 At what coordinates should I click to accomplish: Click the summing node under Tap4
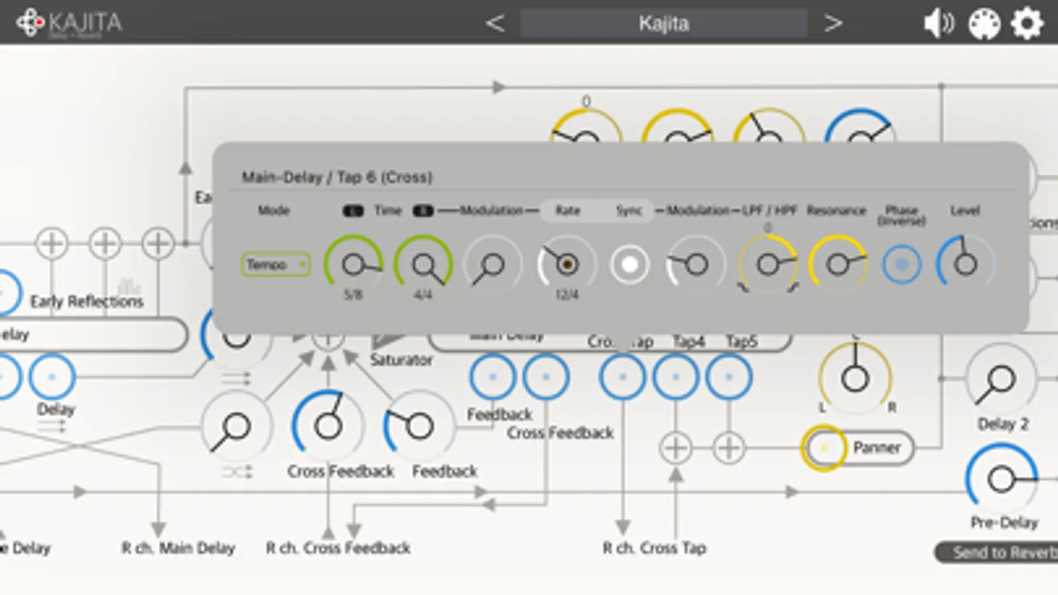point(676,448)
